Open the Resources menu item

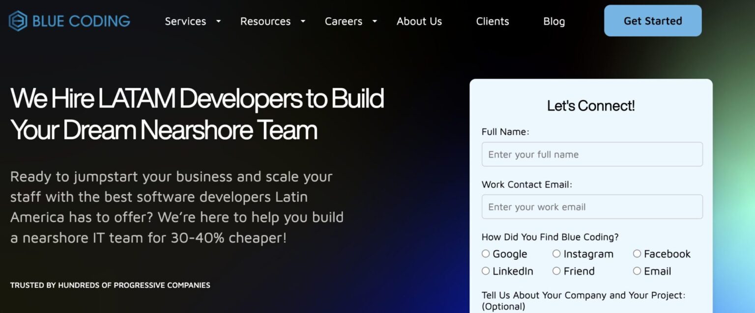coord(265,22)
